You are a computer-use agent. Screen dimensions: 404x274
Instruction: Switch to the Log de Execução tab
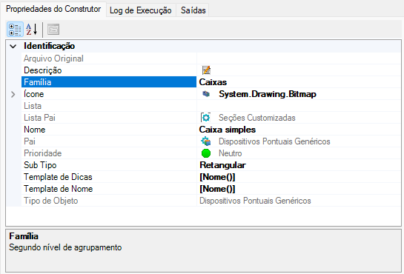point(141,10)
